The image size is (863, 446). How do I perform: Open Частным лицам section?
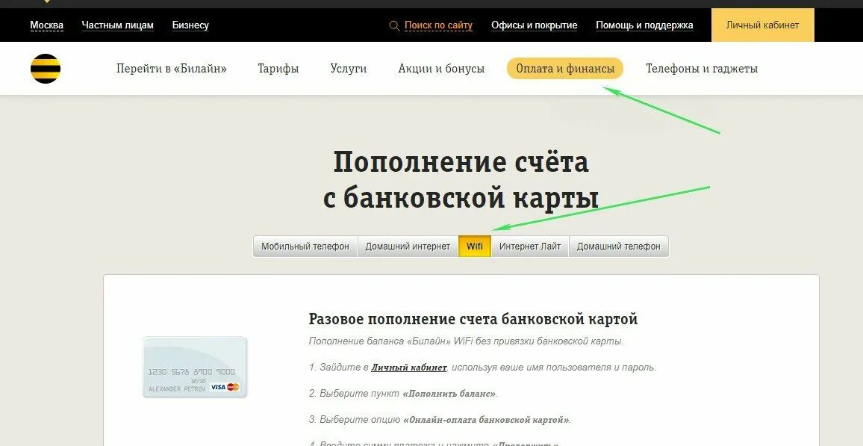[x=118, y=25]
